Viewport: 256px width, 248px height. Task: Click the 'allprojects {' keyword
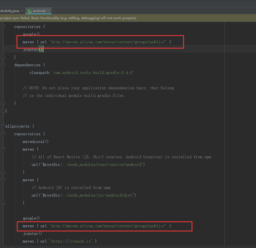[x=20, y=126]
